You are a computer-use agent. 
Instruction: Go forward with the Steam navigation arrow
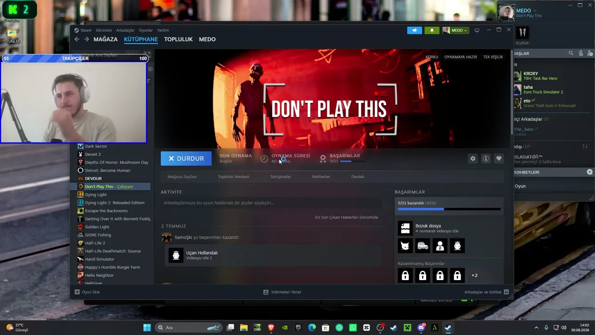click(86, 40)
